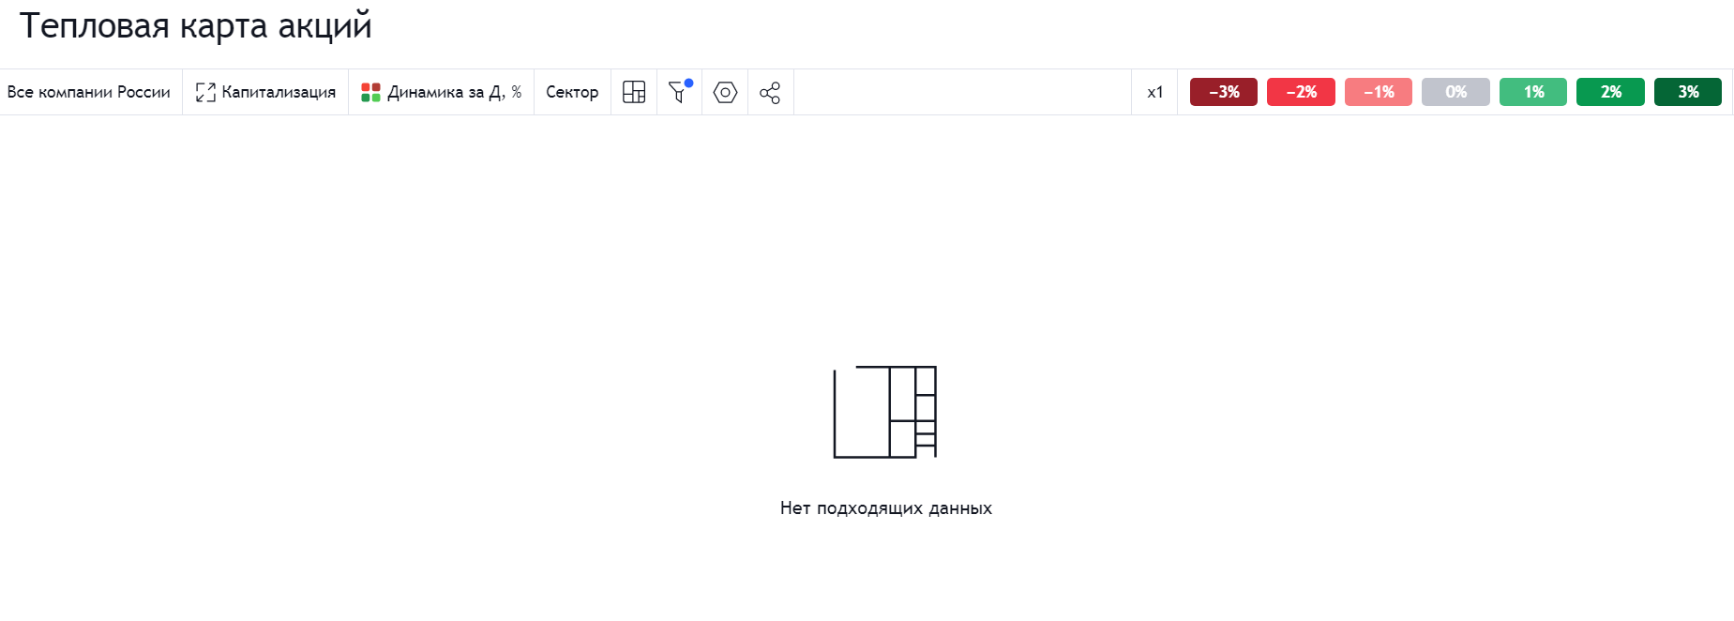The height and width of the screenshot is (621, 1734).
Task: Click the red −2% swatch
Action: [x=1301, y=92]
